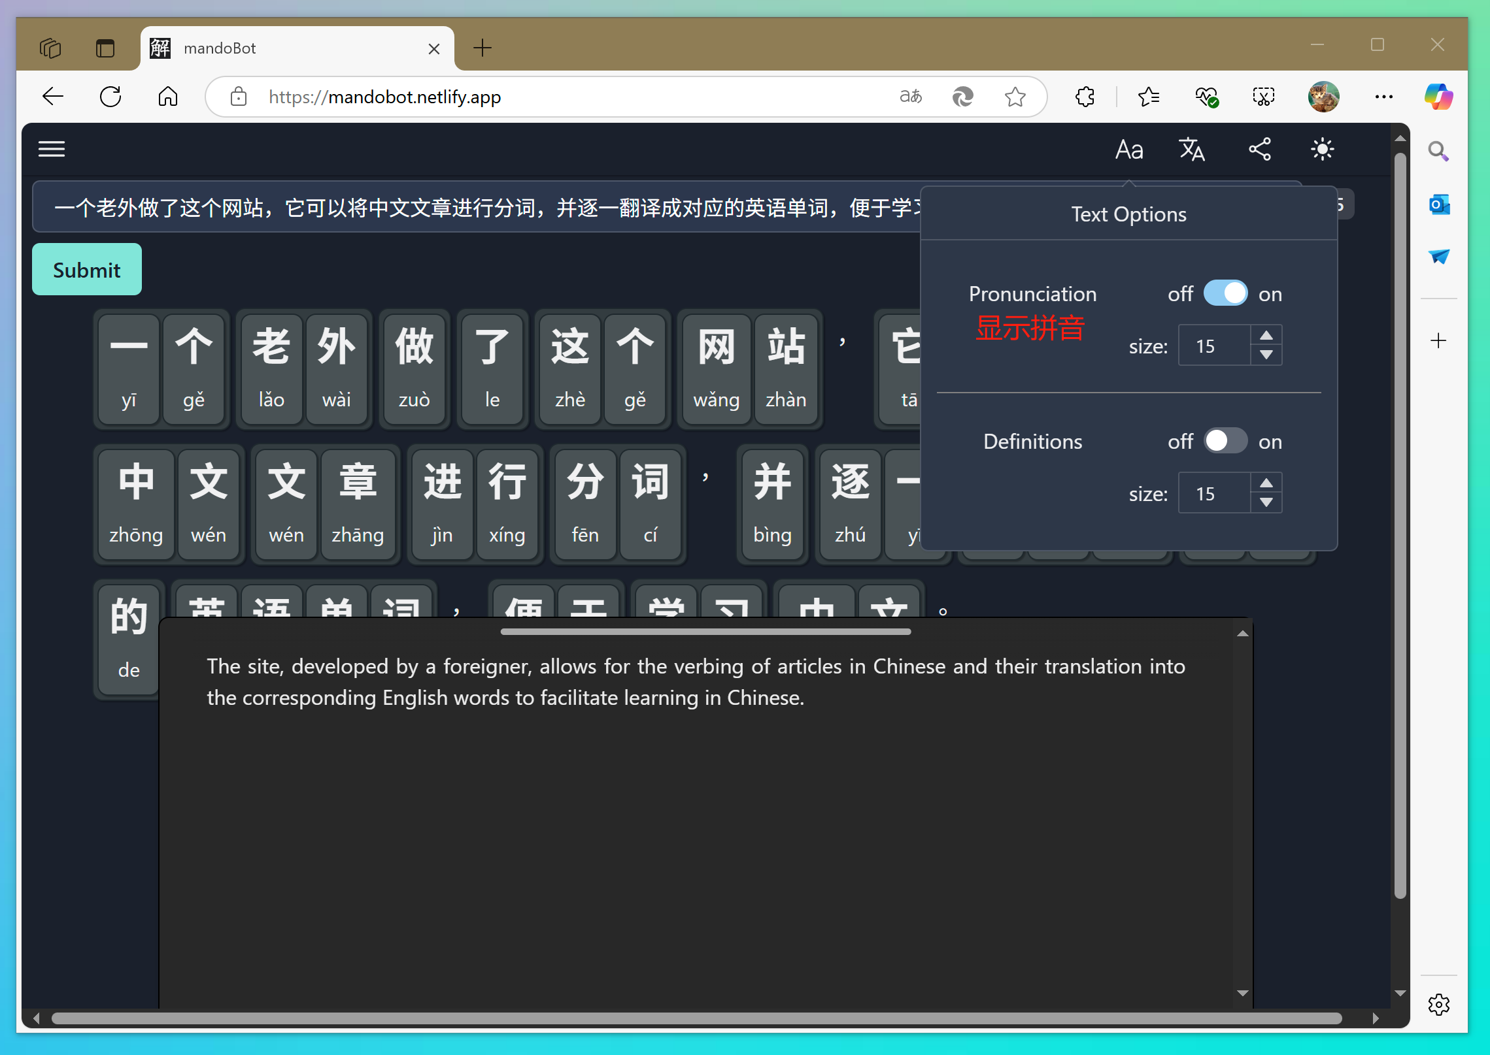The height and width of the screenshot is (1055, 1490).
Task: Start a screenshot capture from toolbar
Action: (1263, 97)
